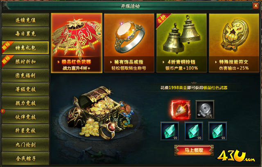Image resolution: width=262 pixels, height=167 pixels.
Task: Click the silver coins 10万 reward icon
Action: coord(205,110)
